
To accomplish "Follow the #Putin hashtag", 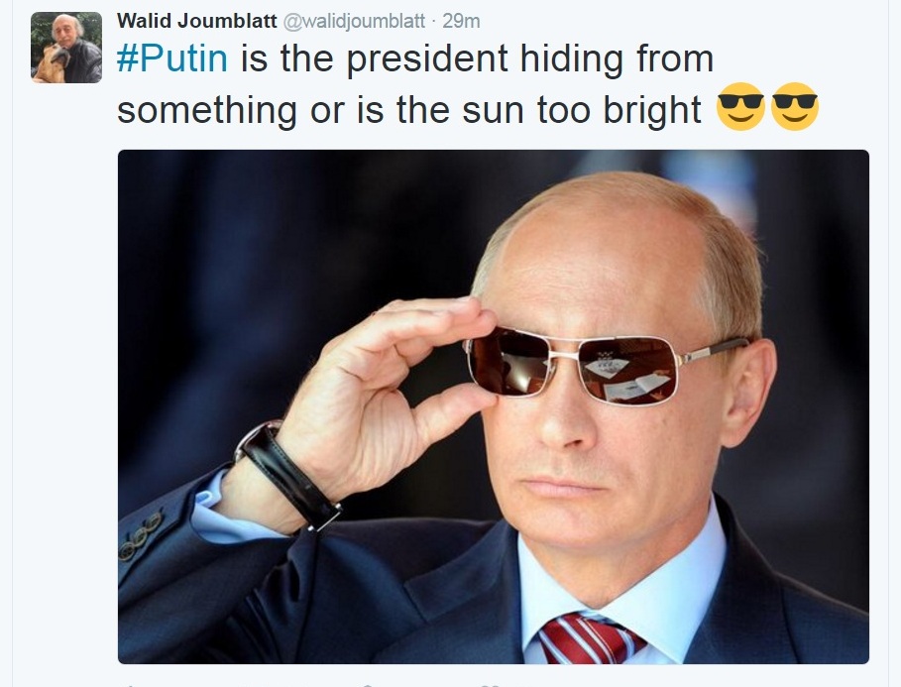I will [x=172, y=58].
